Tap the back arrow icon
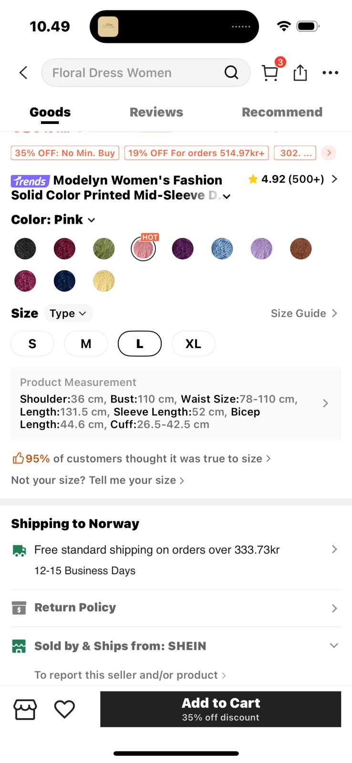Screen dimensions: 352x763 [x=23, y=72]
